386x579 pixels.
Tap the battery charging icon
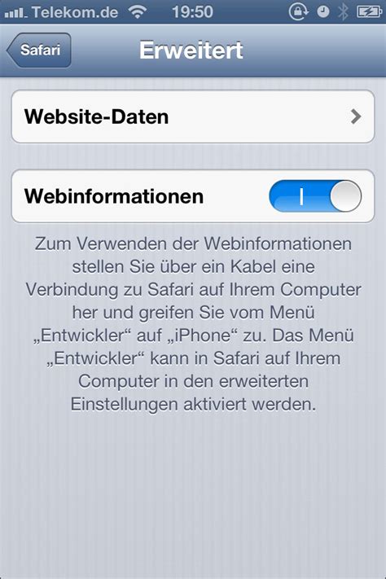tap(369, 12)
